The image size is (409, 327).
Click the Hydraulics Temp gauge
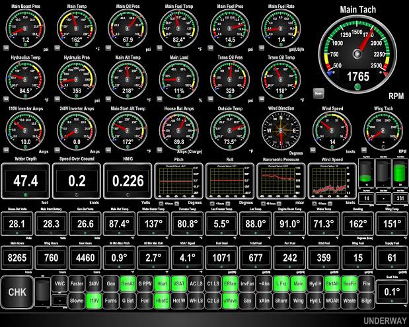pos(25,80)
